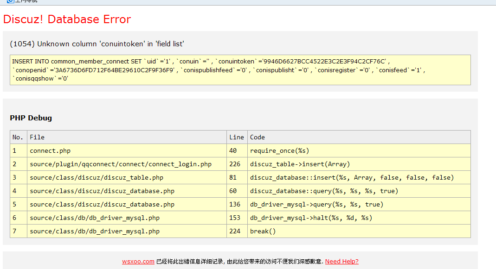Image resolution: width=496 pixels, height=269 pixels.
Task: Click the Line column header
Action: (237, 137)
